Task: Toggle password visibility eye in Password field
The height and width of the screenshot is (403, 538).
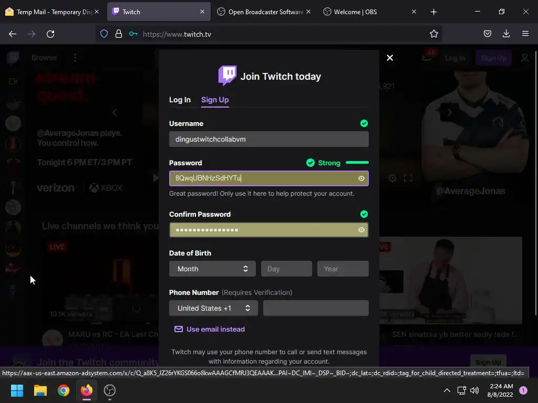Action: coord(361,178)
